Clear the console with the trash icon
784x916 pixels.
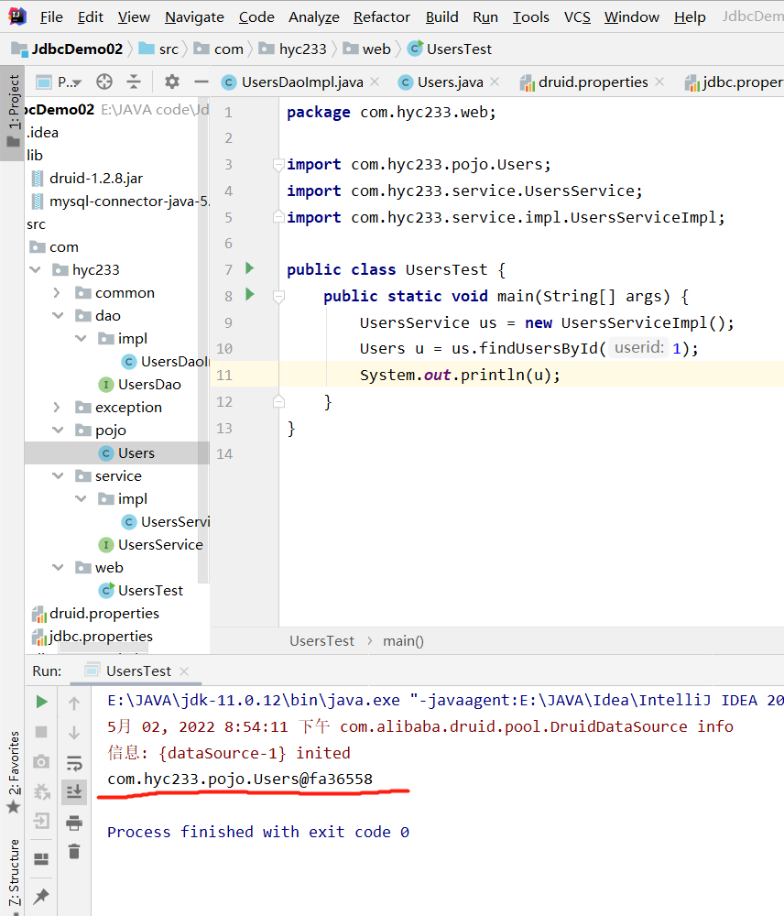click(74, 851)
